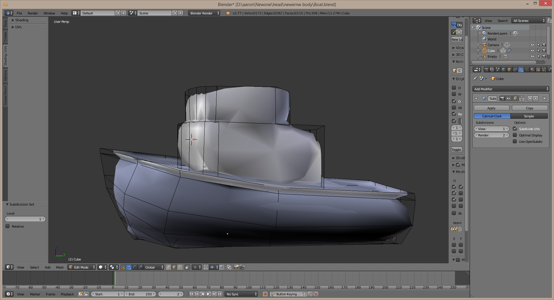554x300 pixels.
Task: Click the Level slider field
Action: [25, 219]
